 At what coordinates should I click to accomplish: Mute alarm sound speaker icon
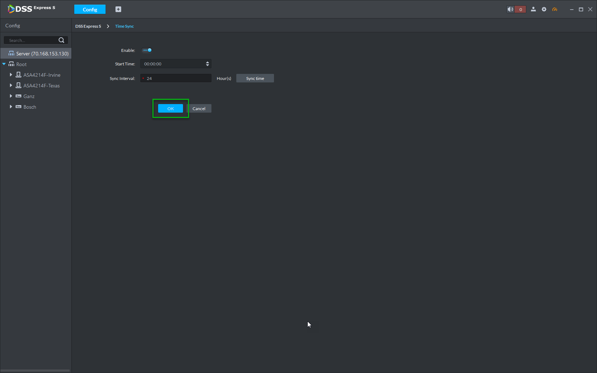(x=510, y=9)
